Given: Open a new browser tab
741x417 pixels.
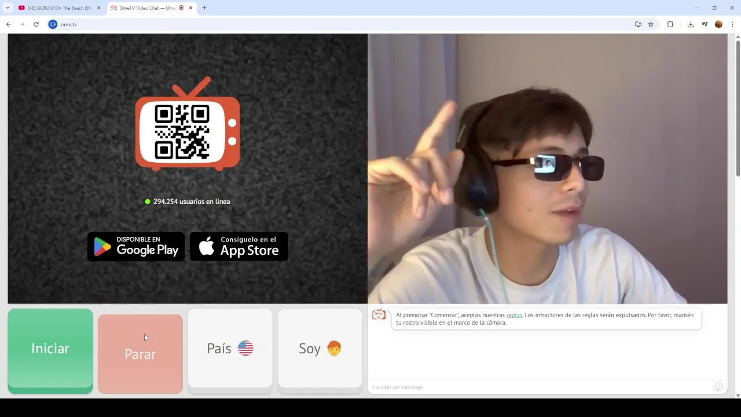Looking at the screenshot, I should tap(204, 8).
